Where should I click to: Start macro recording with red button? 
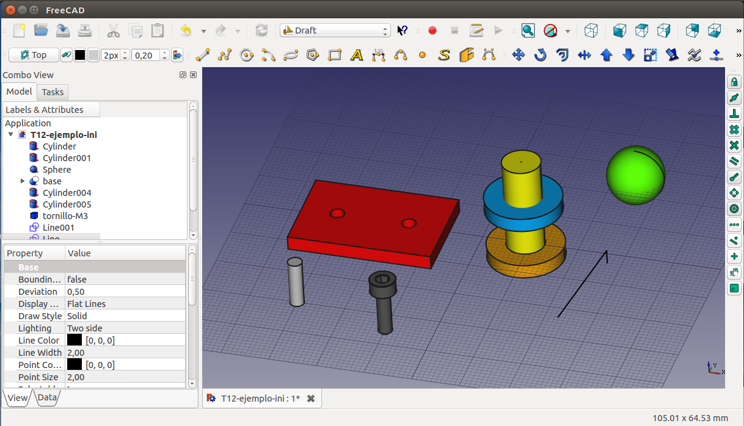pos(432,31)
